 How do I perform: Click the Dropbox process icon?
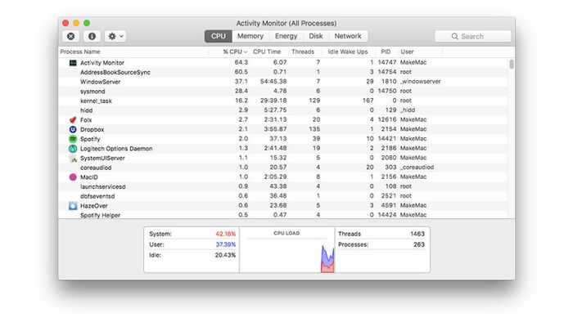[73, 129]
